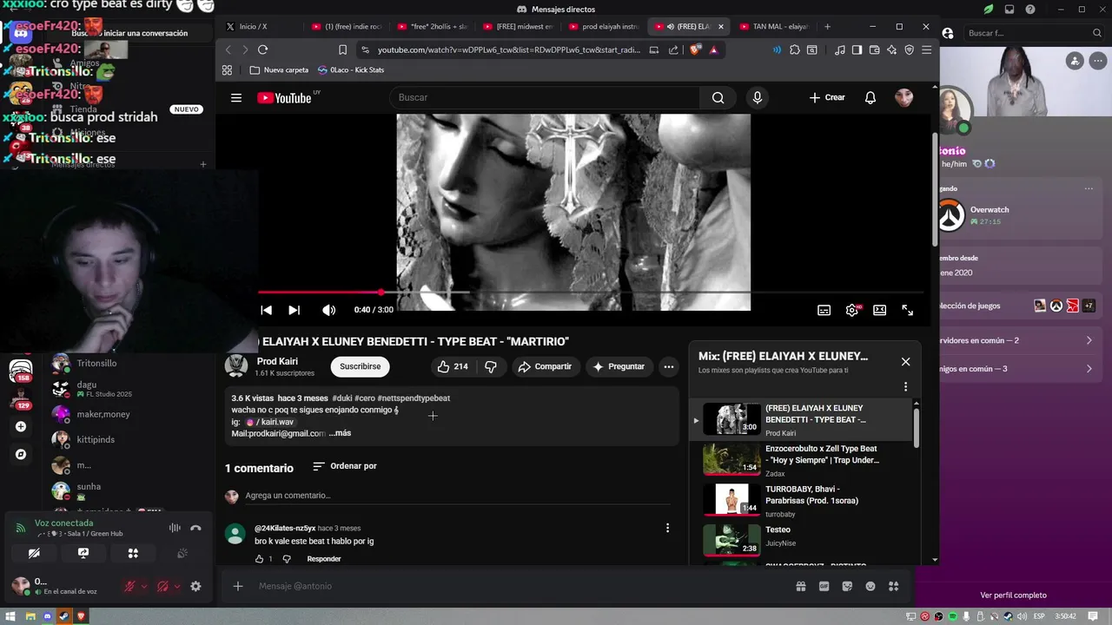This screenshot has height=625, width=1112.
Task: Switch to the prod elaiyah instru tab
Action: pyautogui.click(x=604, y=27)
